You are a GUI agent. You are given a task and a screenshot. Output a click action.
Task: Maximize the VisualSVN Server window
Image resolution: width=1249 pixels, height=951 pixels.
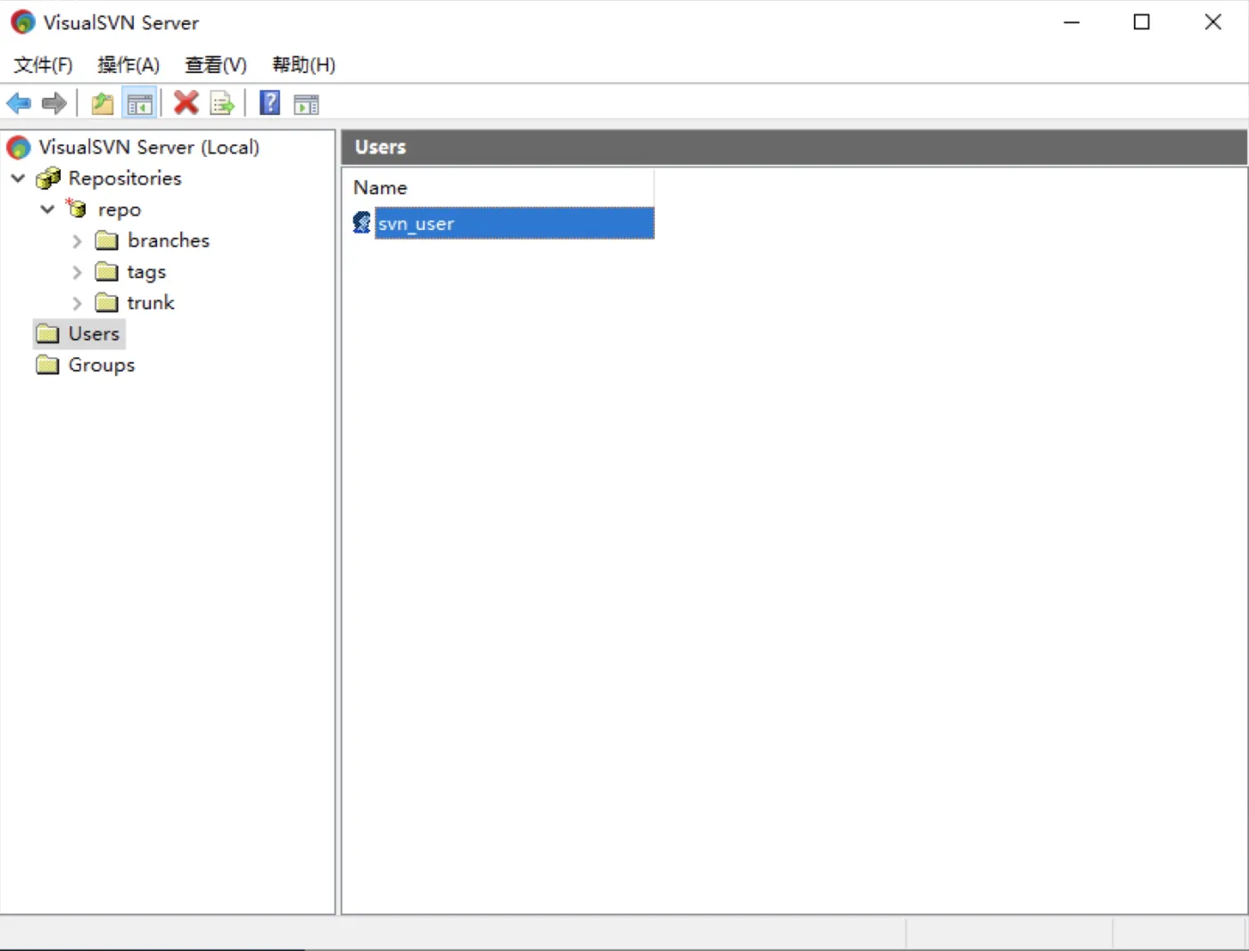tap(1141, 22)
